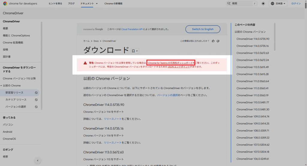Click the left sidebar scrollbar
This screenshot has height=166, width=307.
click(x=41, y=66)
